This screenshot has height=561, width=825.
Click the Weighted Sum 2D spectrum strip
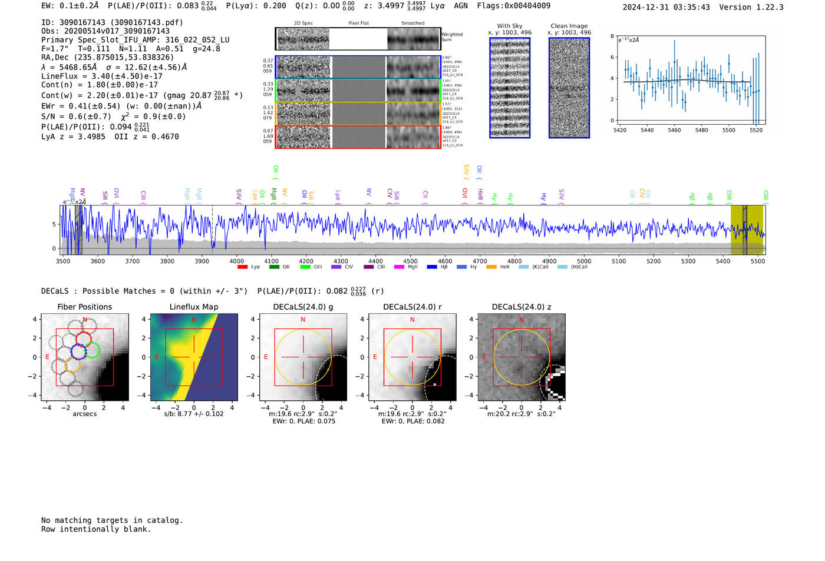coord(358,39)
